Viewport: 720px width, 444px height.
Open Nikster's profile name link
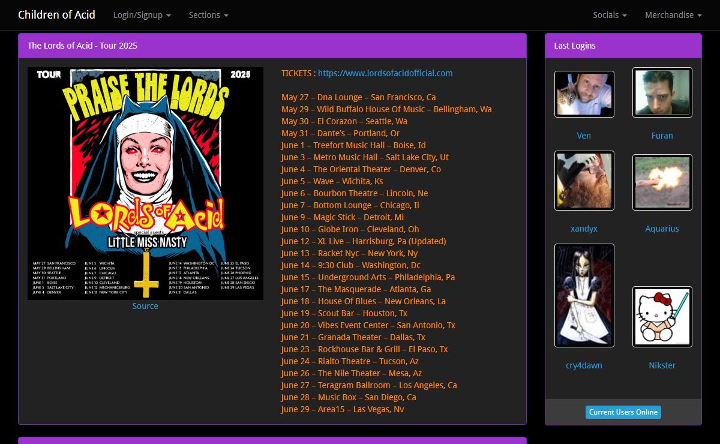[662, 365]
